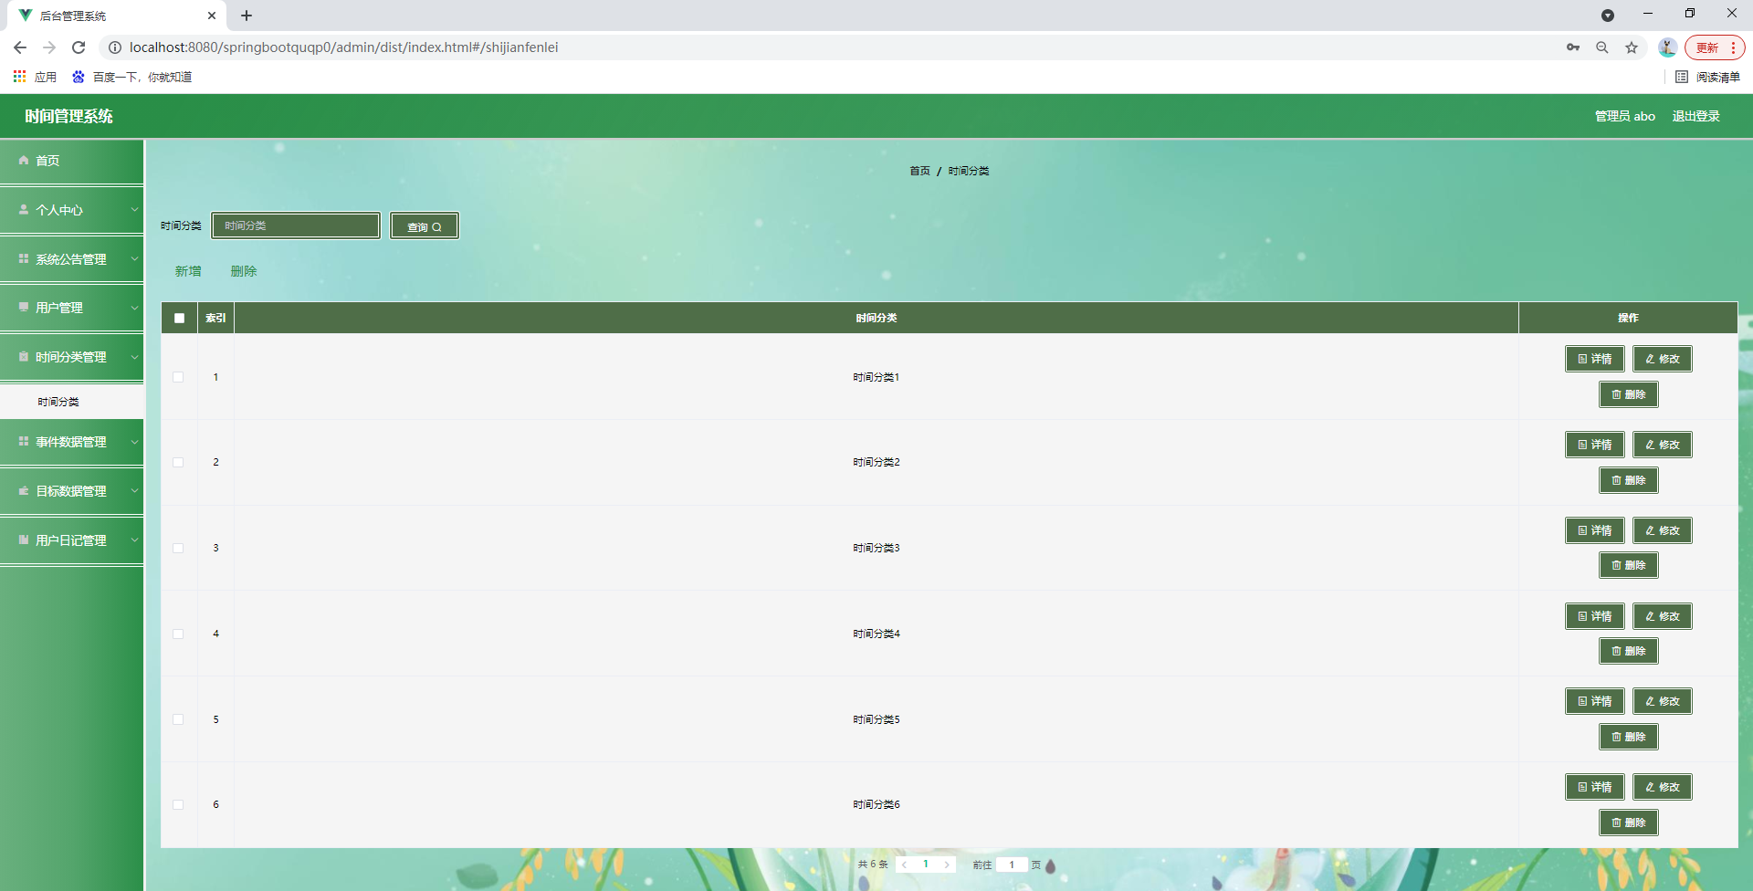Open the 首页 breadcrumb link
The width and height of the screenshot is (1753, 891).
tap(919, 171)
